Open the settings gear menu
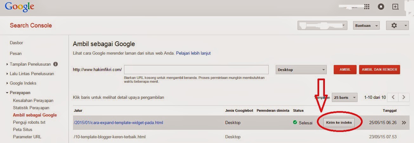Image resolution: width=414 pixels, height=143 pixels. pos(398,26)
